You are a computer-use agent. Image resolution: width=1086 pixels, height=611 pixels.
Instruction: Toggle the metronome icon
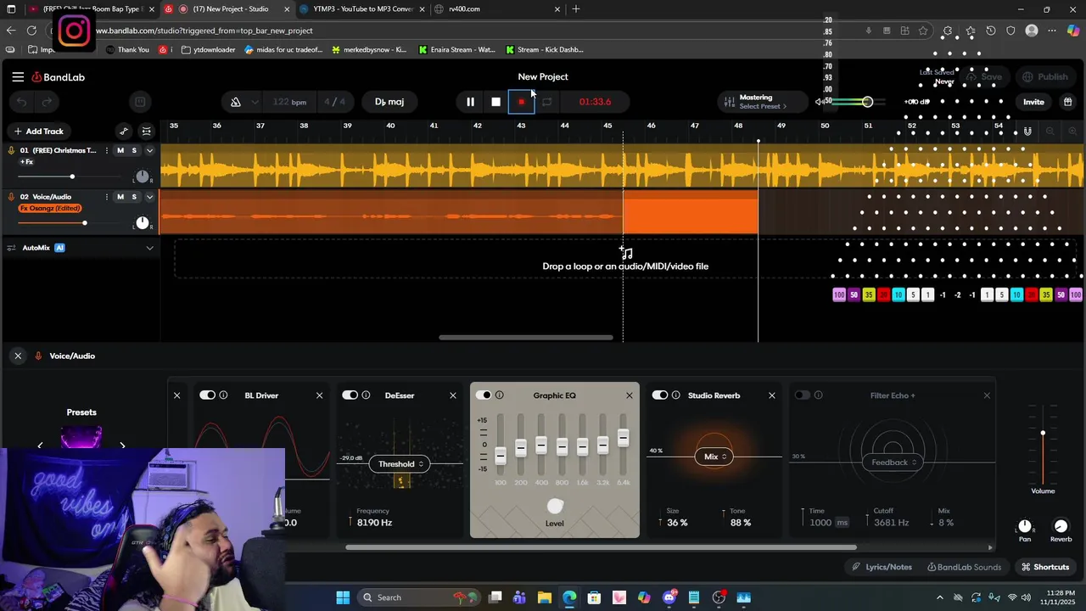point(236,102)
